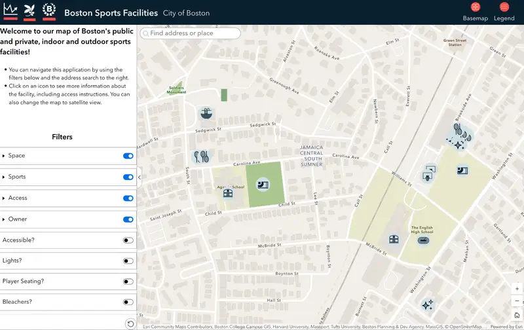
Task: Click the tennis rackets icon near South St
Action: (x=202, y=156)
